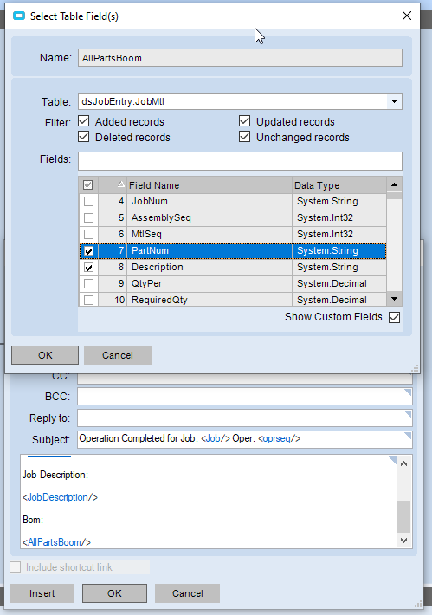Viewport: 432px width, 615px height.
Task: Toggle Show Custom Fields checkbox
Action: pyautogui.click(x=395, y=317)
